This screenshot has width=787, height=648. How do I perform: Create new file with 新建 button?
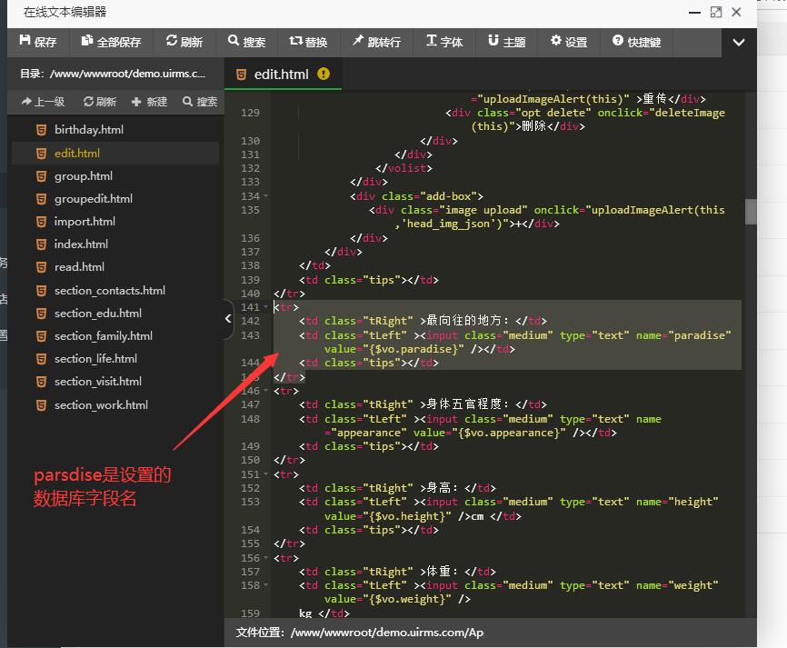[150, 102]
